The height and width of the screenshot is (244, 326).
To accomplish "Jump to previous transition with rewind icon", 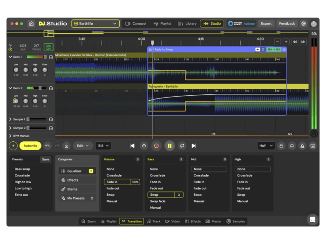I will (295, 42).
